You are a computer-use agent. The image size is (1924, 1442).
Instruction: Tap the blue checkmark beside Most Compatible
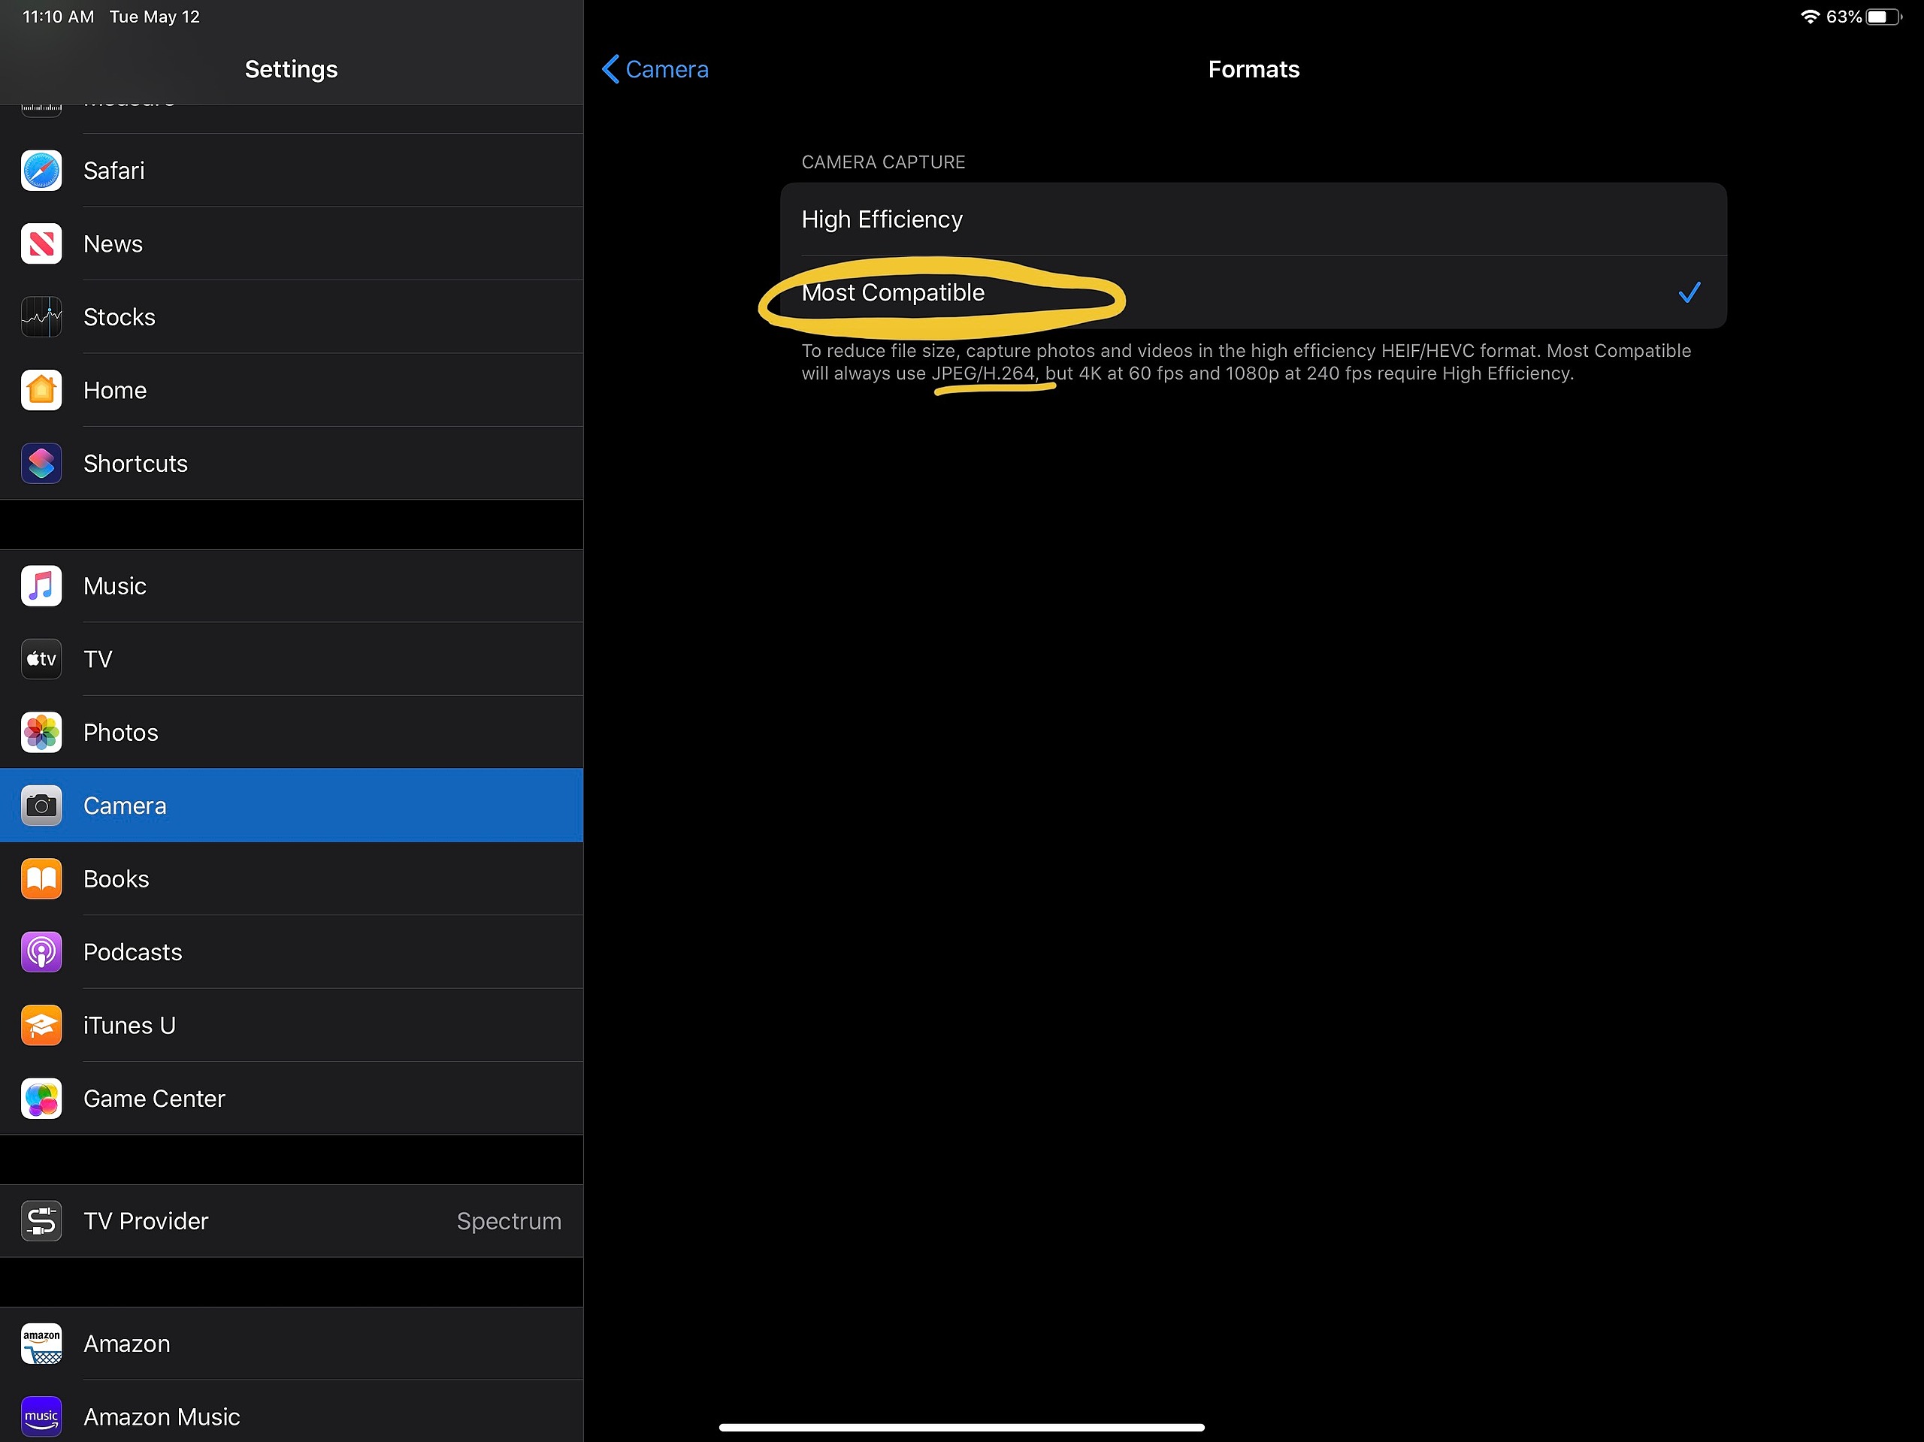coord(1690,292)
